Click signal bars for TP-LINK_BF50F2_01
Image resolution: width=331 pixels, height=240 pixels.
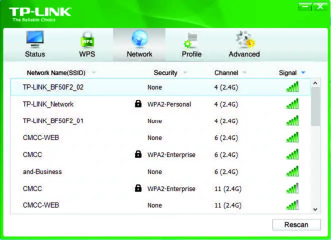(292, 120)
